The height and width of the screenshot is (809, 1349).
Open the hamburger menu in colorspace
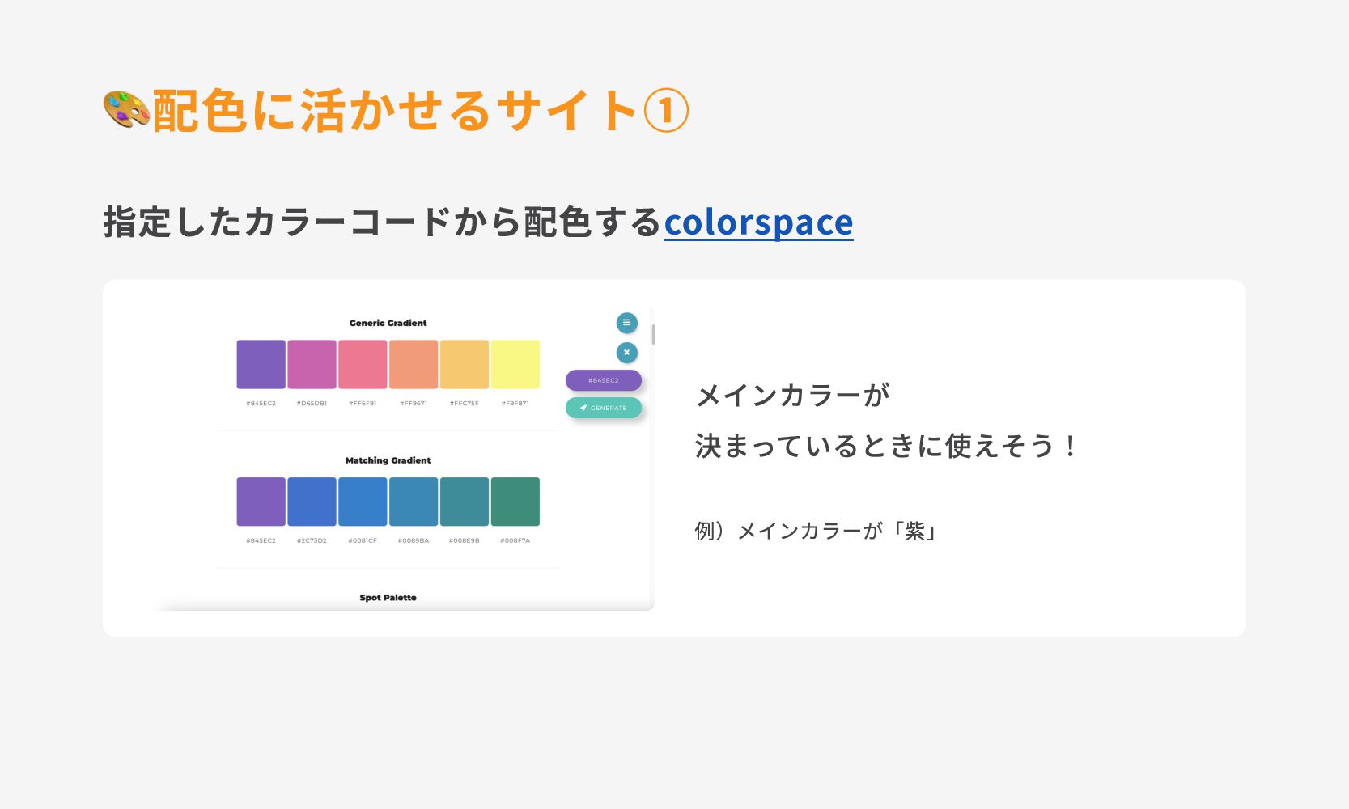click(626, 323)
